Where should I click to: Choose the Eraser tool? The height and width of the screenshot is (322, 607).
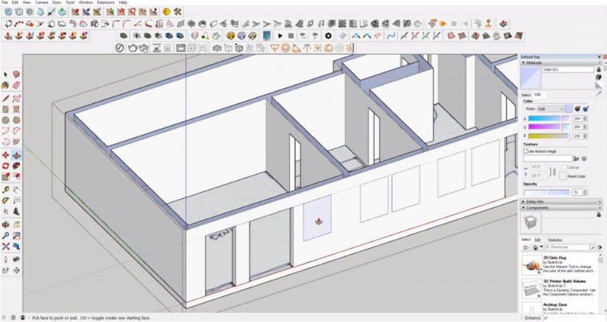16,85
